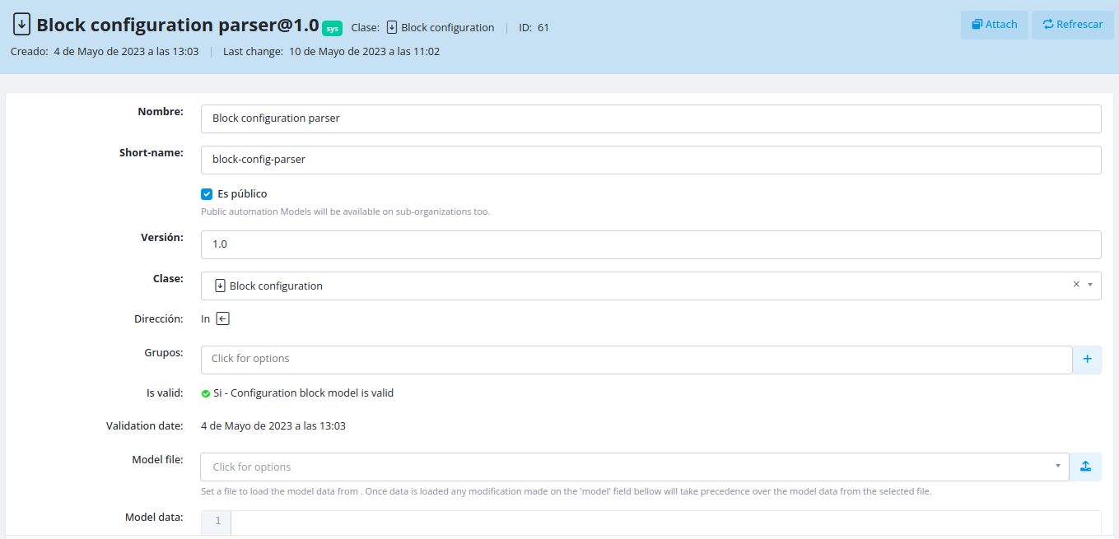This screenshot has height=539, width=1119.
Task: Click the plus icon to add Grupos
Action: pyautogui.click(x=1087, y=360)
